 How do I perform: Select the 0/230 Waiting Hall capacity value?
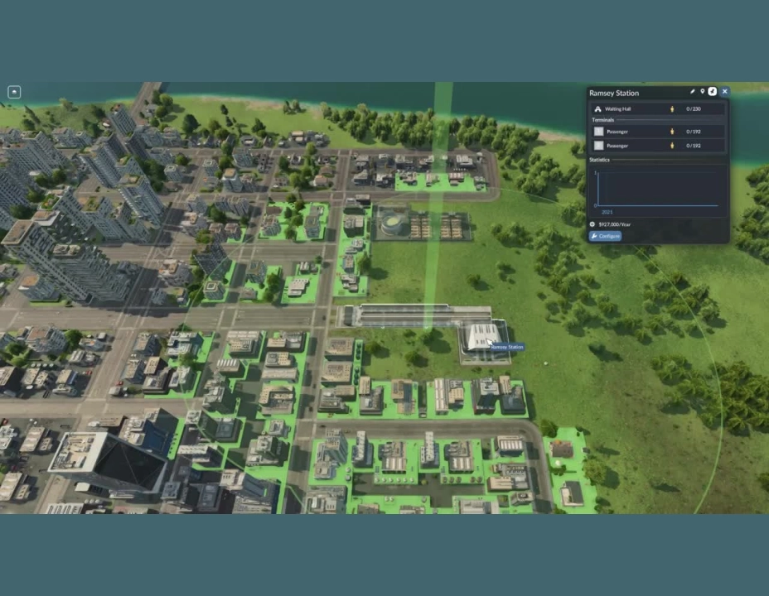693,109
